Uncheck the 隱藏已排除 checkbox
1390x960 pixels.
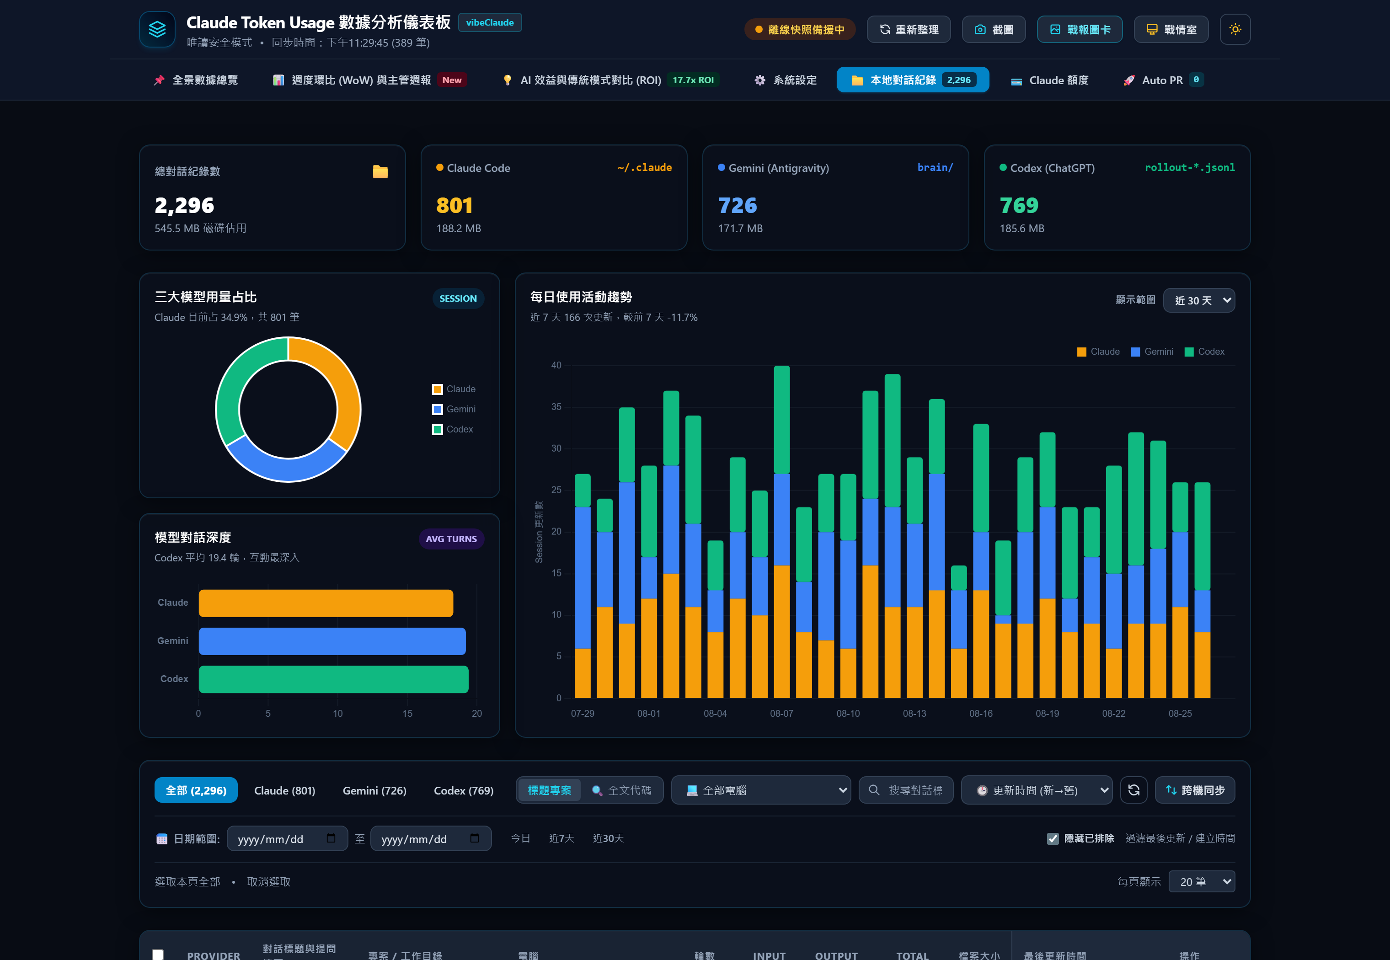tap(1053, 838)
